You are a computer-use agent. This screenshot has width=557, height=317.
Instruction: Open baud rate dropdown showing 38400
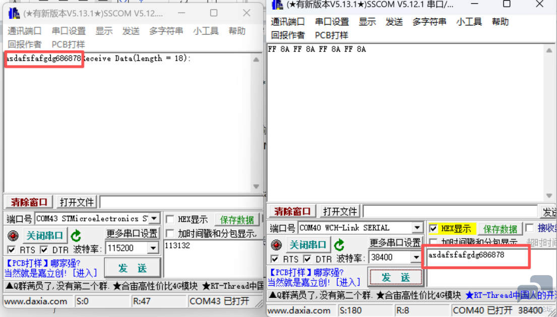[416, 257]
